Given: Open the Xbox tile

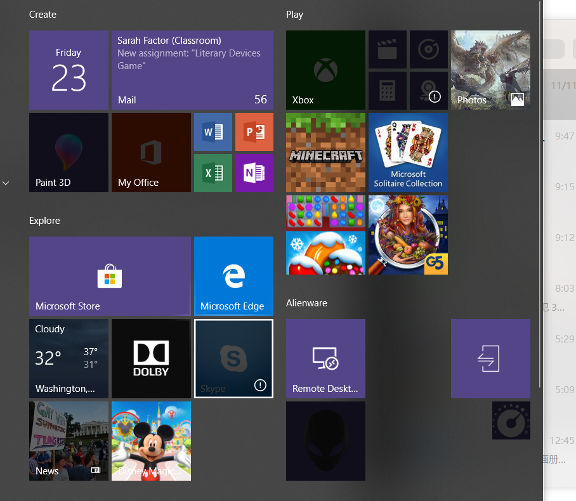Looking at the screenshot, I should pyautogui.click(x=325, y=70).
